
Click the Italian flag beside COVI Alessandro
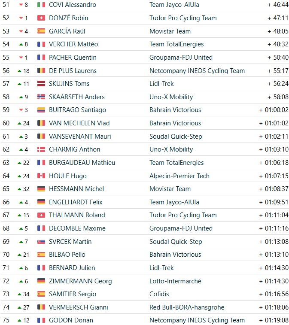[41, 5]
